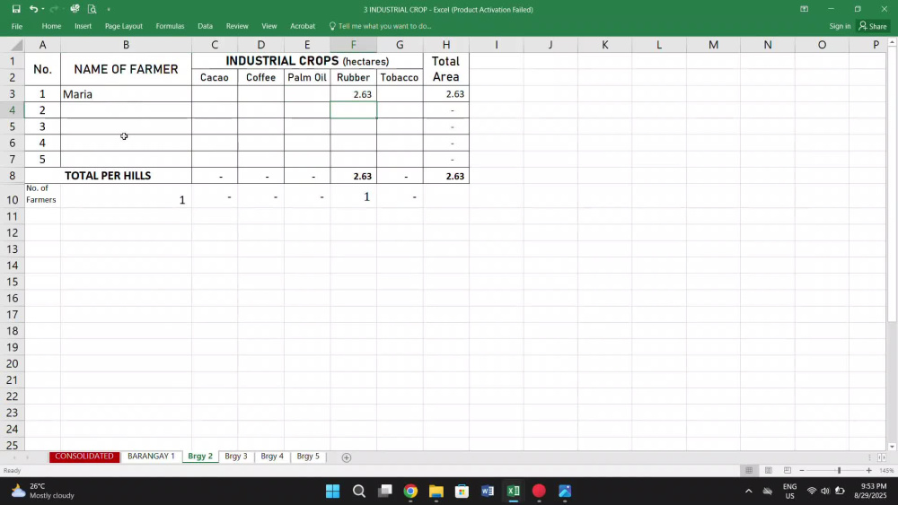Click the Excel taskbar icon

click(x=513, y=492)
